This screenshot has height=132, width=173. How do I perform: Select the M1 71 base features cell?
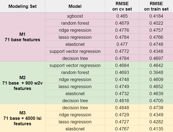click(22, 37)
